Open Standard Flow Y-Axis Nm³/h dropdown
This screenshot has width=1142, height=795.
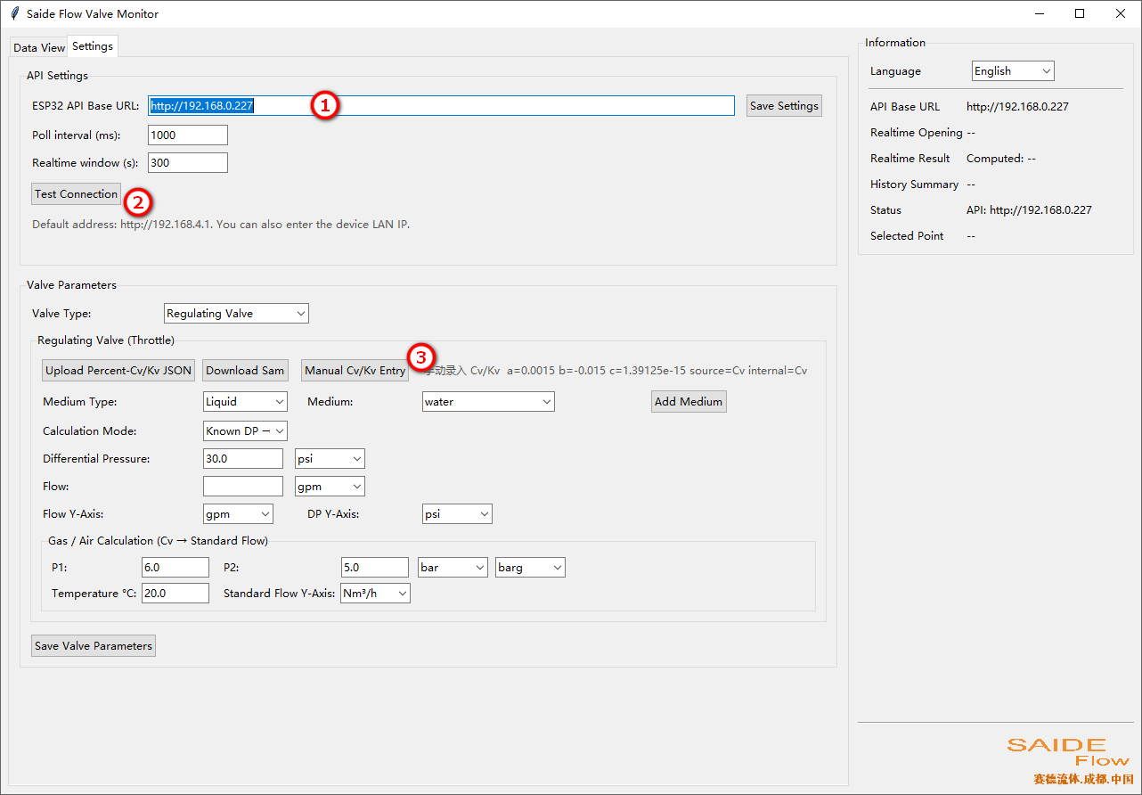click(375, 594)
